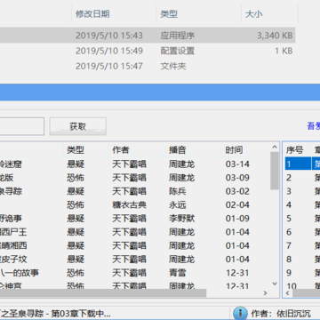Select the 八一的故事 book row
320x320 pixels.
(x=135, y=273)
